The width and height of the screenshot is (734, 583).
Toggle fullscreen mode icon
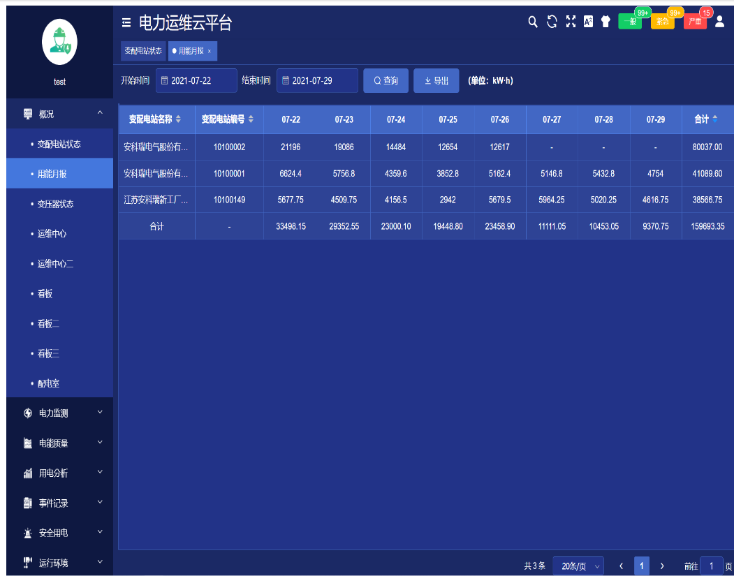pos(571,22)
